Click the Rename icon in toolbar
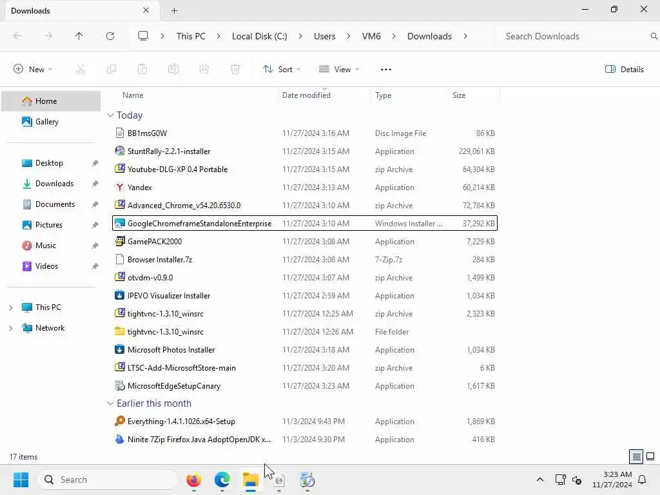The image size is (660, 495). point(173,69)
